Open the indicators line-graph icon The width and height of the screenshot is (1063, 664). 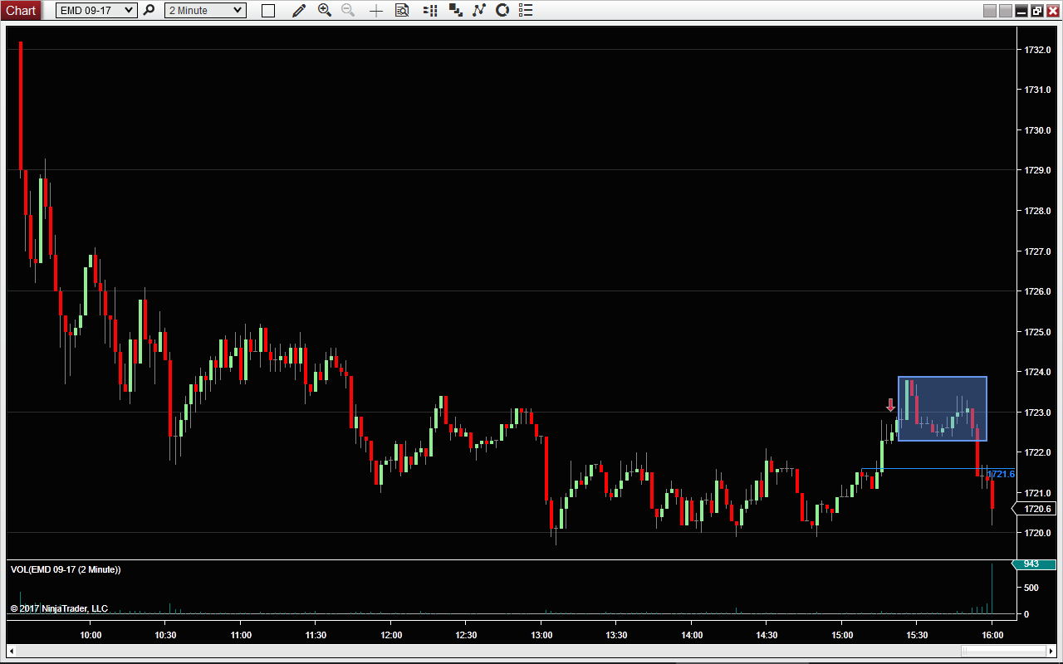[478, 11]
